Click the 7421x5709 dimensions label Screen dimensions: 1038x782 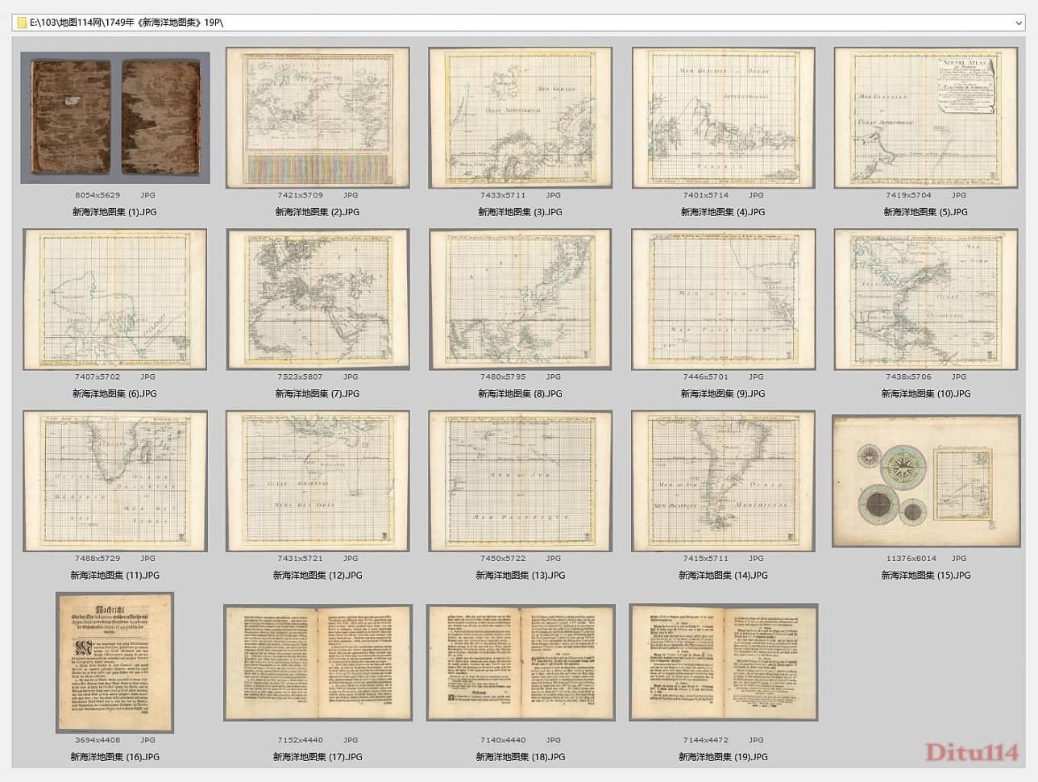point(300,195)
